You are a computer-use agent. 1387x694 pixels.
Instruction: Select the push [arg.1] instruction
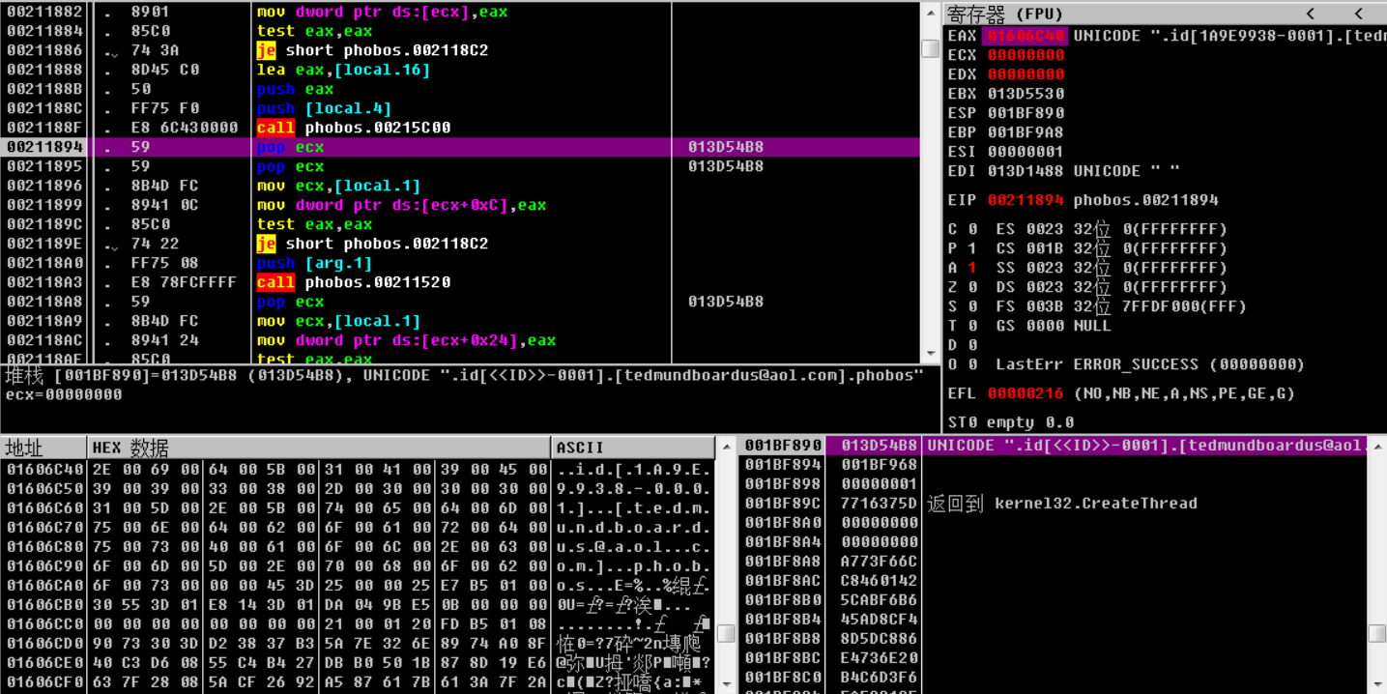(459, 263)
